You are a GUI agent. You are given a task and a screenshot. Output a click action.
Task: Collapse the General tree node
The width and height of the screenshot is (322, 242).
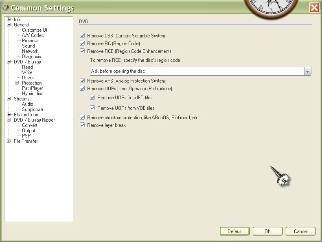(9, 25)
